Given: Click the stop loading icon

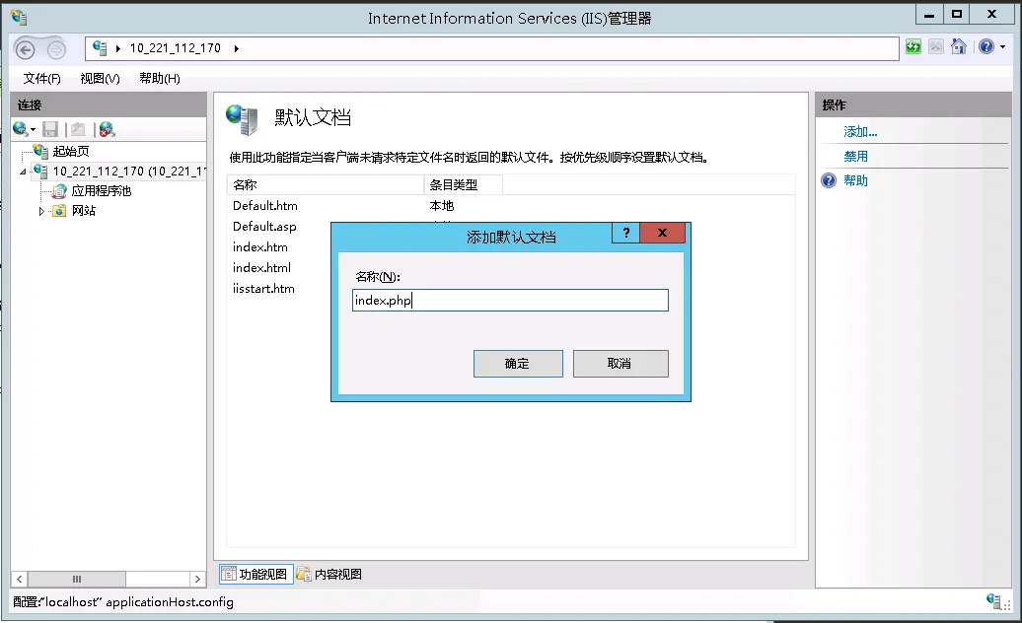Looking at the screenshot, I should [x=936, y=47].
